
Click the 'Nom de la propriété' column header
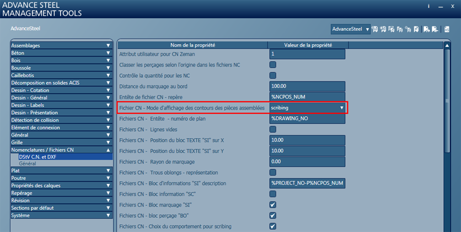click(x=192, y=45)
